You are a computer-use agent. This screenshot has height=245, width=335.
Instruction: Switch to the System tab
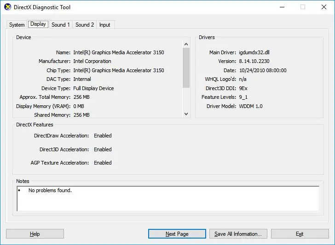click(x=17, y=25)
